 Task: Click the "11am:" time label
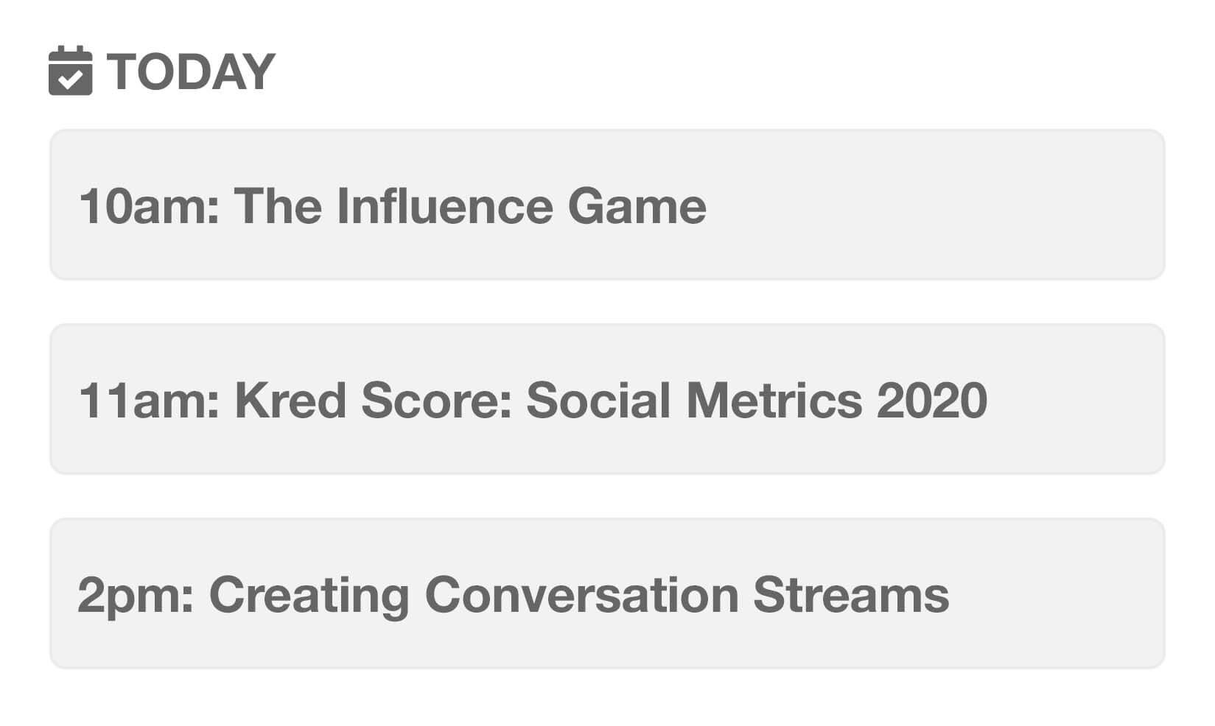tap(150, 400)
